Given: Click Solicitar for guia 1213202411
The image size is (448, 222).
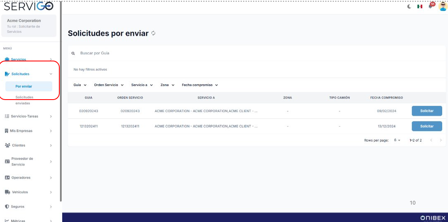Looking at the screenshot, I should [x=427, y=126].
